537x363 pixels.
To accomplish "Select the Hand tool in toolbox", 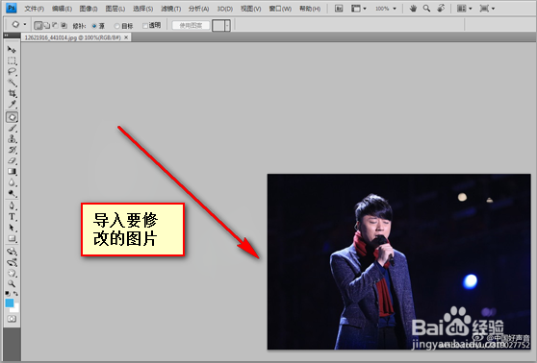I will tap(12, 273).
